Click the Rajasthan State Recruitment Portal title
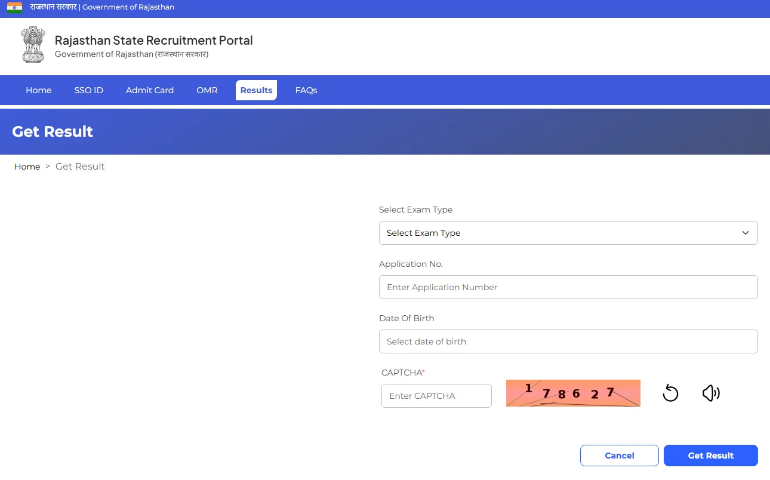The width and height of the screenshot is (770, 480). tap(154, 41)
